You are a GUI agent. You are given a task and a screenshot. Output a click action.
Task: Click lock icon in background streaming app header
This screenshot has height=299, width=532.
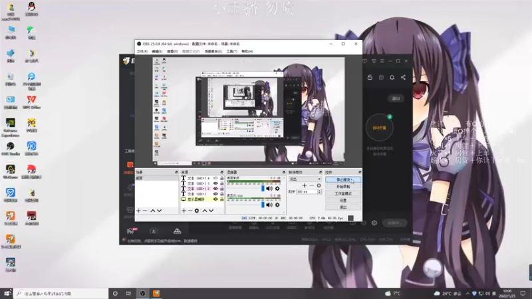(x=370, y=77)
